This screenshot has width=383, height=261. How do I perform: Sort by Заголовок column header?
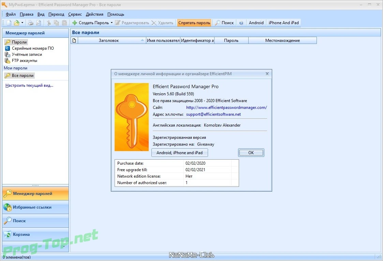(x=112, y=40)
